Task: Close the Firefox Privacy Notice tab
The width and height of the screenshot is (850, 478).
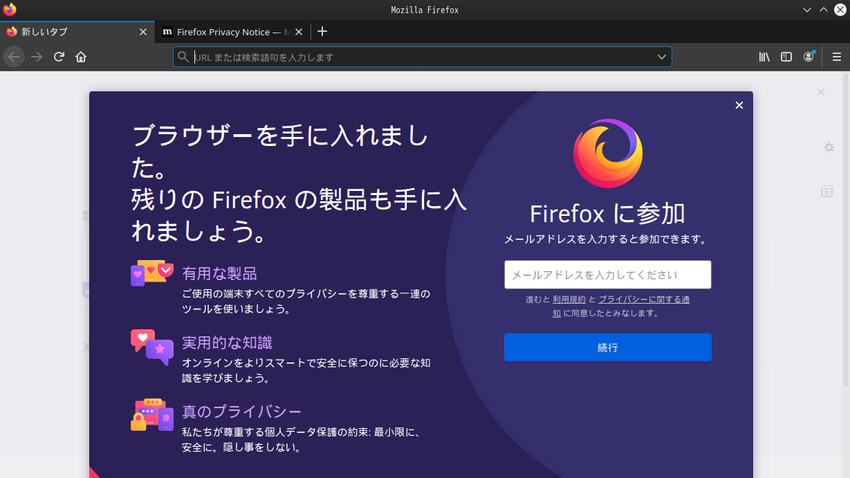Action: (x=299, y=32)
